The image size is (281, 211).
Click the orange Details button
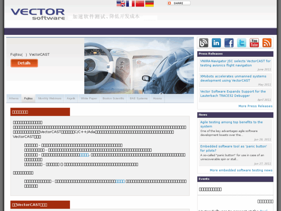coord(24,63)
